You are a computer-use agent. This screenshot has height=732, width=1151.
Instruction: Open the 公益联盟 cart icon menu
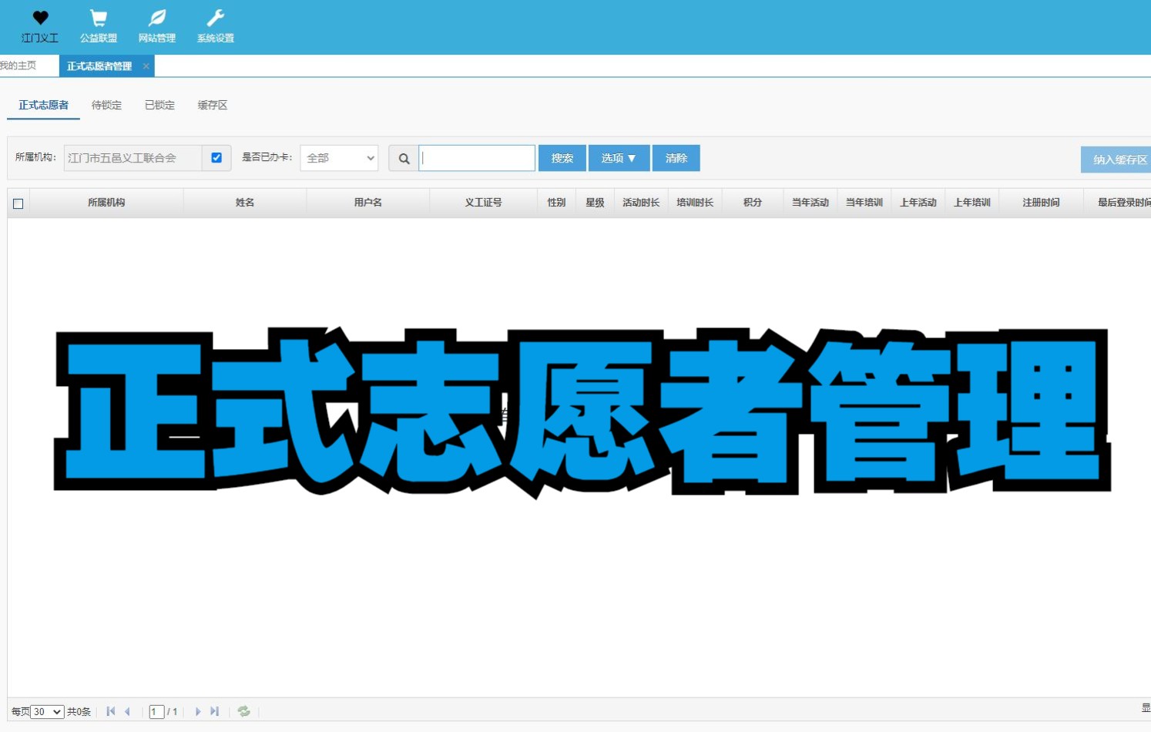[99, 26]
